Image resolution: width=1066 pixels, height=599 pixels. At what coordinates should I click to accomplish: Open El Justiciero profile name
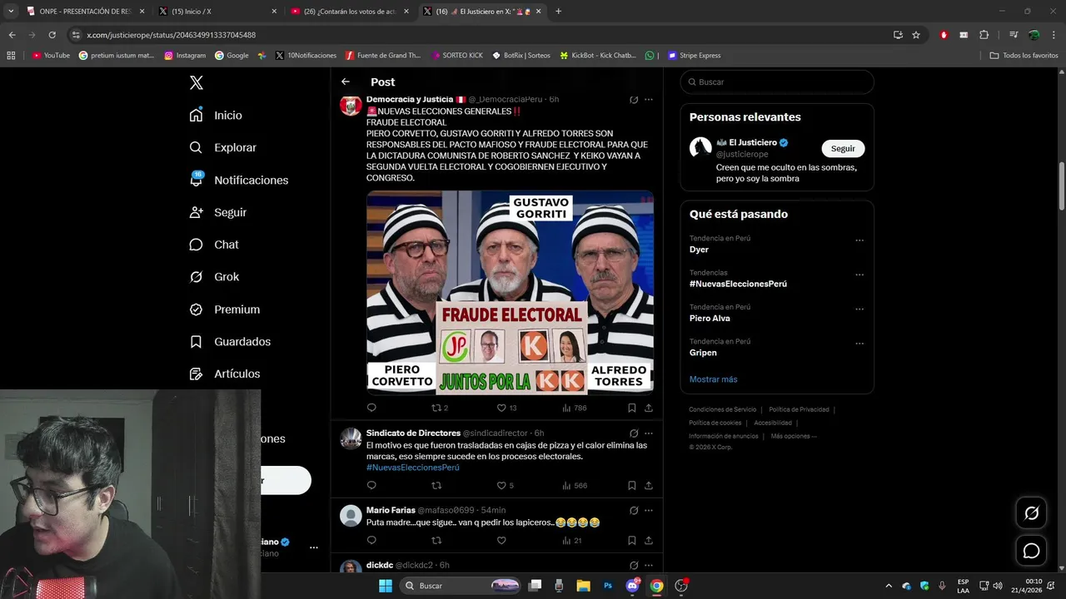pyautogui.click(x=753, y=142)
